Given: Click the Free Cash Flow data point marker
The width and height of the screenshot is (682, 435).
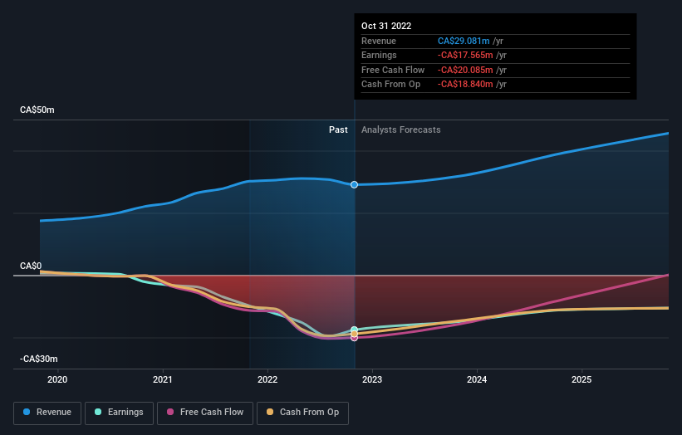Looking at the screenshot, I should tap(355, 338).
